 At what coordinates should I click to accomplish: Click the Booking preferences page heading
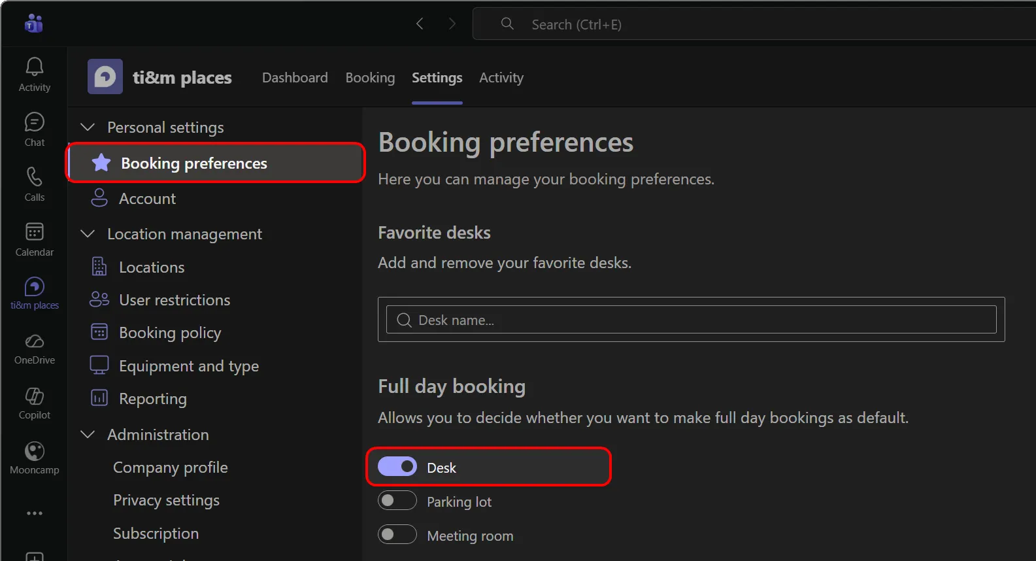coord(506,143)
